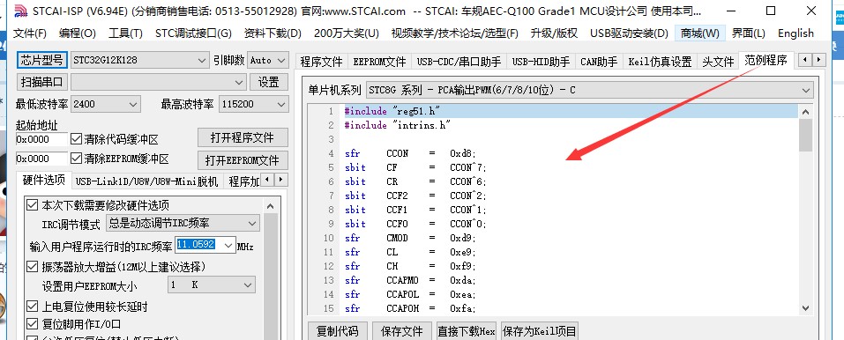The width and height of the screenshot is (844, 340).
Task: Open the STC调试接口(G) menu
Action: (x=193, y=33)
